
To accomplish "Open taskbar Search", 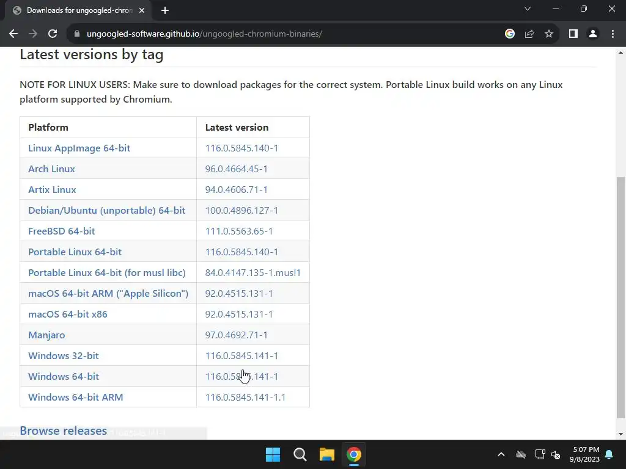I will [x=300, y=454].
